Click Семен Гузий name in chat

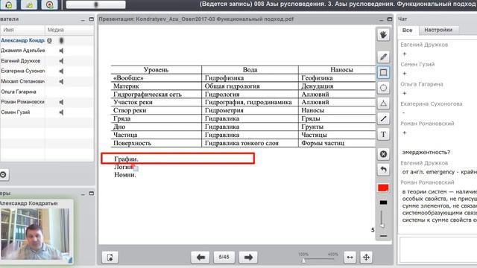click(417, 65)
